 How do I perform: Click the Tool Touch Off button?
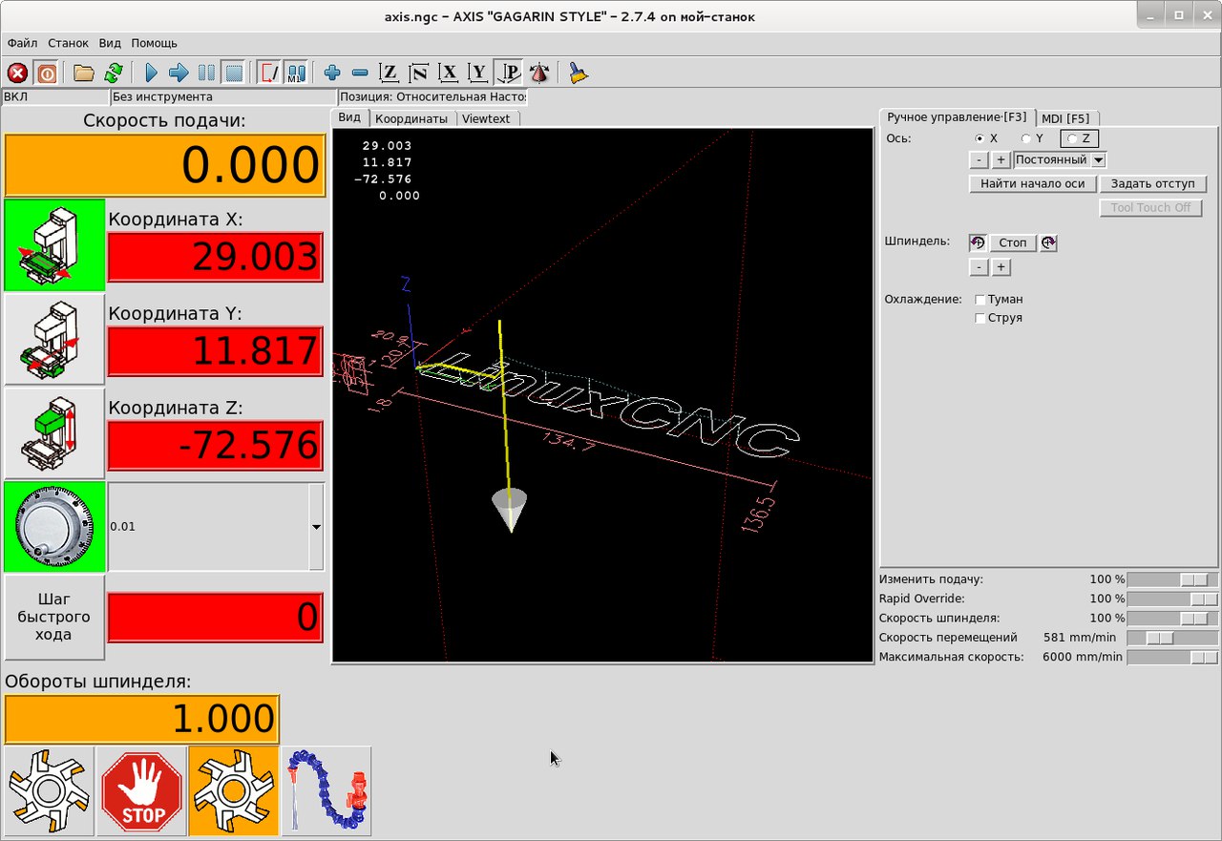pyautogui.click(x=1151, y=208)
